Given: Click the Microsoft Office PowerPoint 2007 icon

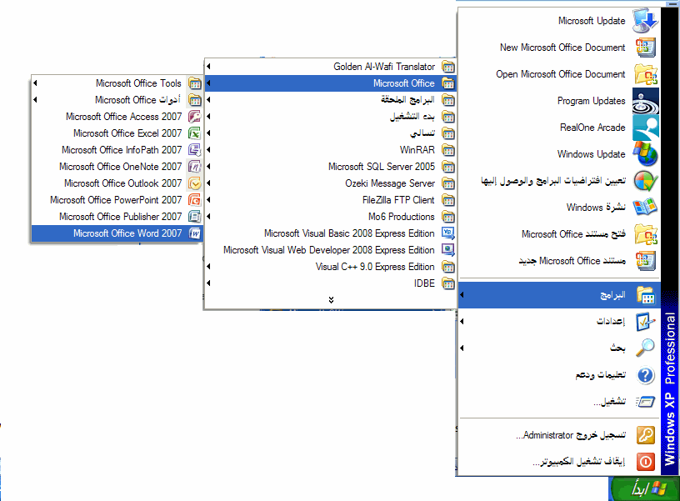Looking at the screenshot, I should tap(194, 200).
